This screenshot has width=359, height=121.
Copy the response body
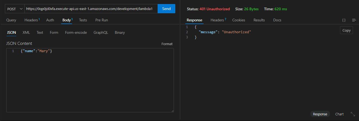(x=346, y=30)
